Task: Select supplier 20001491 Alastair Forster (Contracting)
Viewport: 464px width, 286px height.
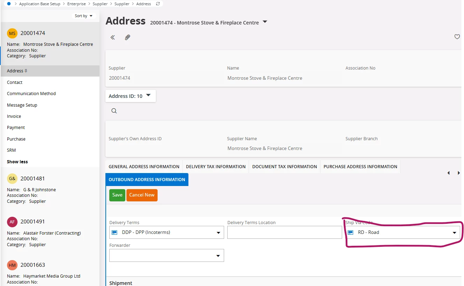Action: [x=50, y=233]
